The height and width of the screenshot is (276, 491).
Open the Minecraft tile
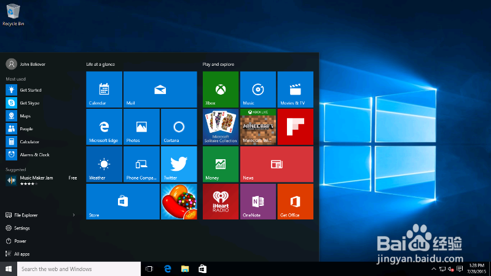(258, 127)
